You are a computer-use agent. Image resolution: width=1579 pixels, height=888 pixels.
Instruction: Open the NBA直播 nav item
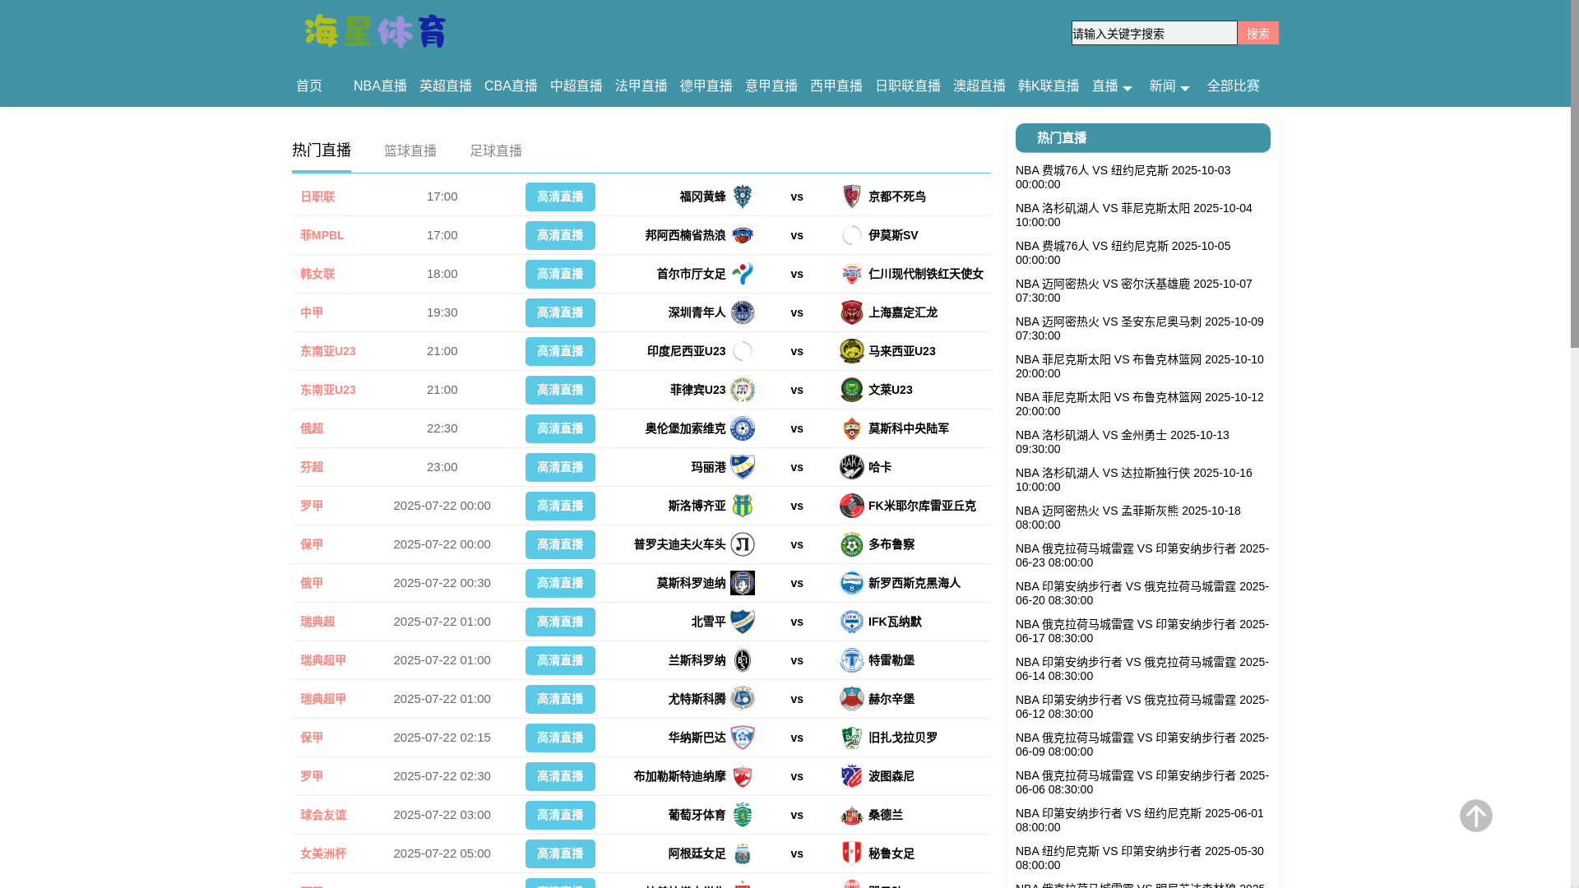tap(380, 86)
